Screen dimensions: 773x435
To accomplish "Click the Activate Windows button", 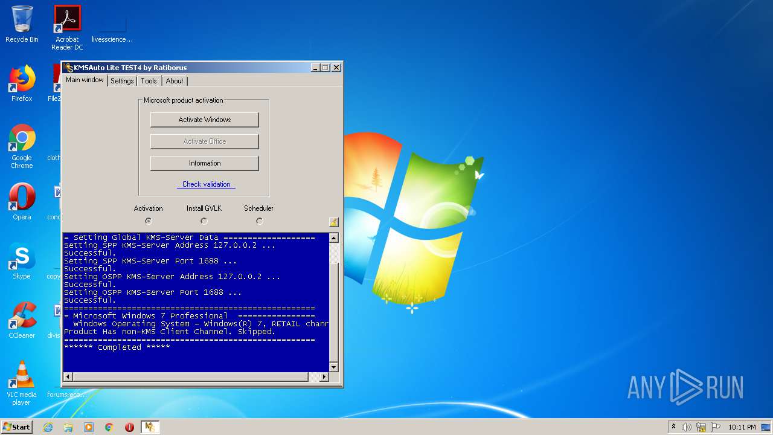I will coord(205,120).
